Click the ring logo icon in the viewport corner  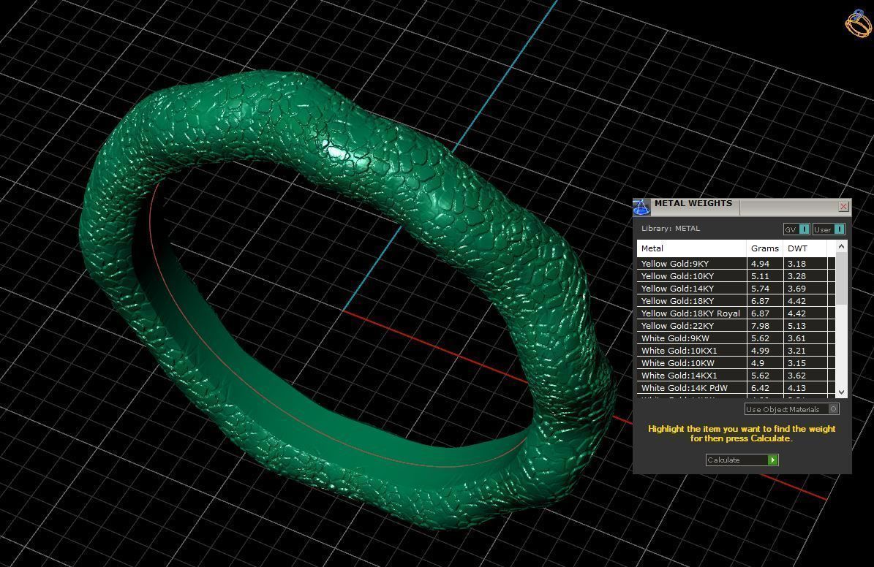(858, 23)
